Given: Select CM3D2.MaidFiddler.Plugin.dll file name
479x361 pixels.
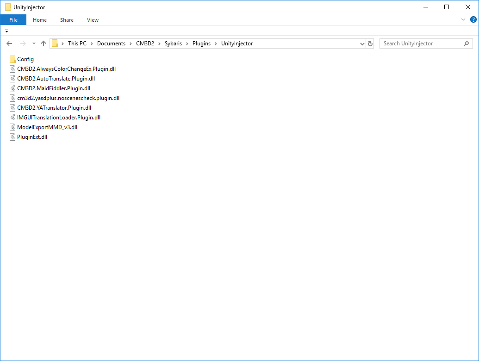Looking at the screenshot, I should point(54,88).
